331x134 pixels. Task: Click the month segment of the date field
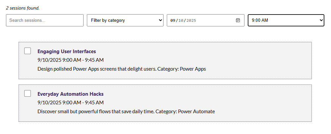[x=173, y=20]
